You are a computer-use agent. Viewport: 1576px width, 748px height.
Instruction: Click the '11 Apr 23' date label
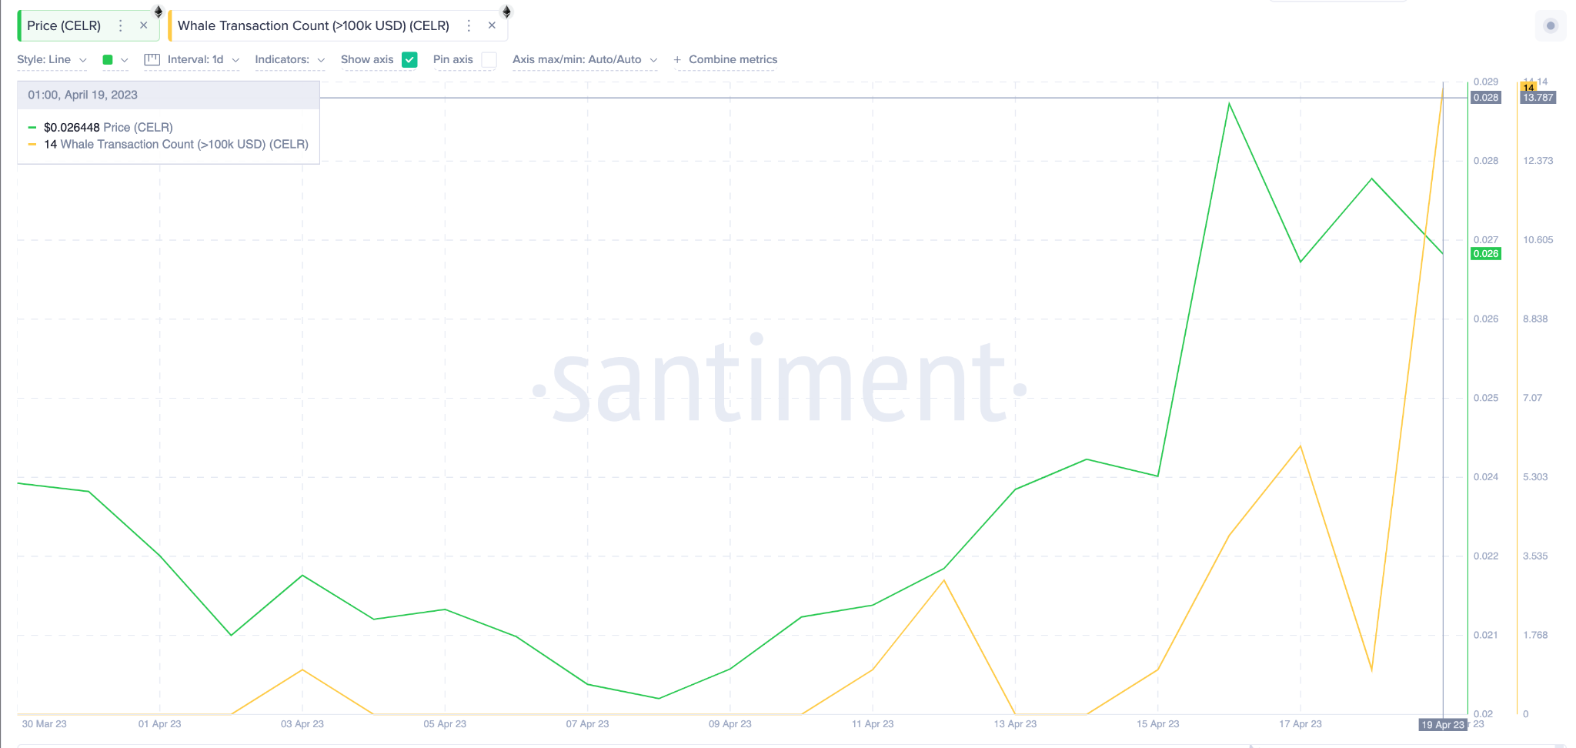click(873, 724)
